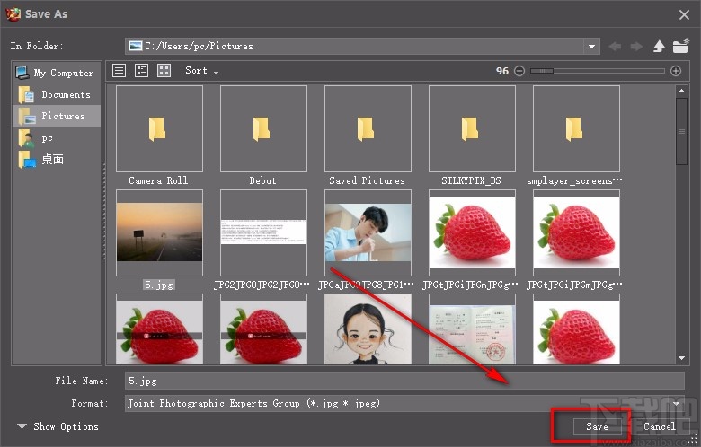Click the back navigation arrow
The width and height of the screenshot is (701, 447).
pyautogui.click(x=615, y=46)
